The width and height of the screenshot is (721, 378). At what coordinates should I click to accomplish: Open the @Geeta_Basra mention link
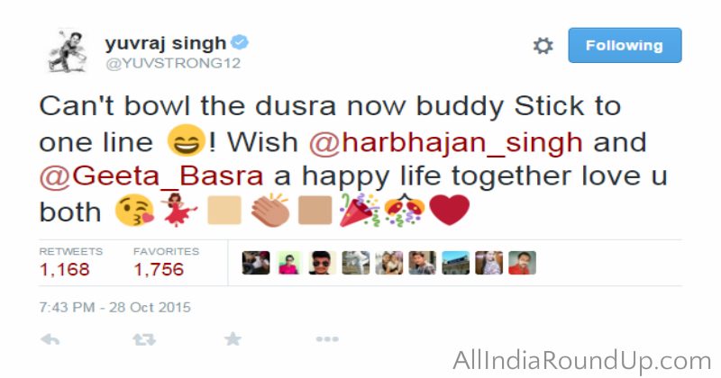tap(151, 175)
